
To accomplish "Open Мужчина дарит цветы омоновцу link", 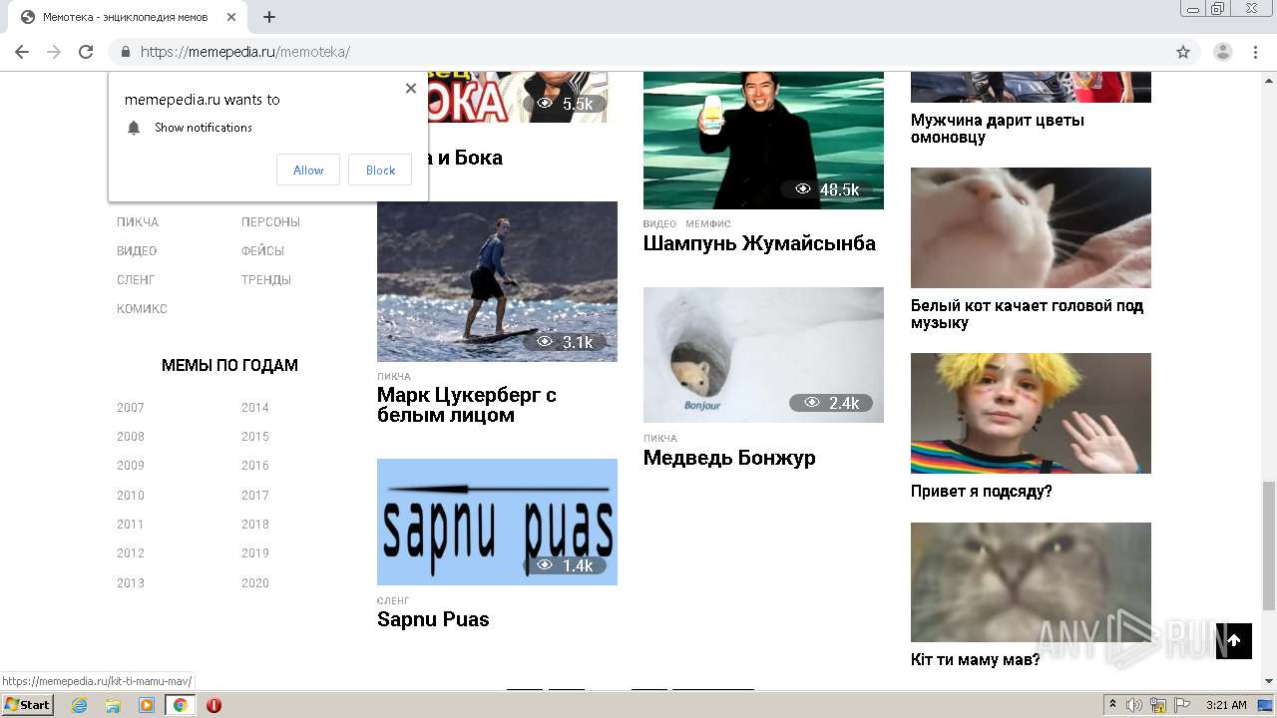I will point(998,129).
